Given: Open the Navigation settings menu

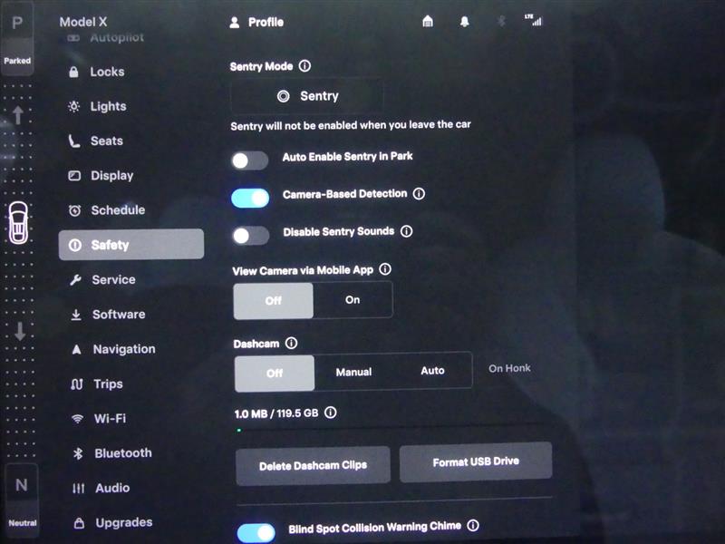Looking at the screenshot, I should click(123, 349).
